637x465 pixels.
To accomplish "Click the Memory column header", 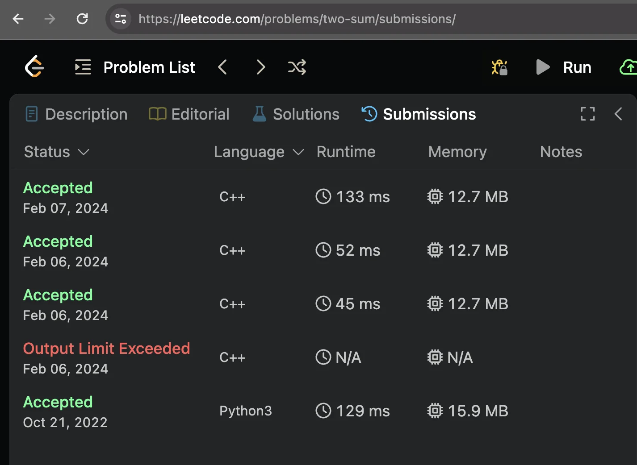I will click(x=457, y=152).
